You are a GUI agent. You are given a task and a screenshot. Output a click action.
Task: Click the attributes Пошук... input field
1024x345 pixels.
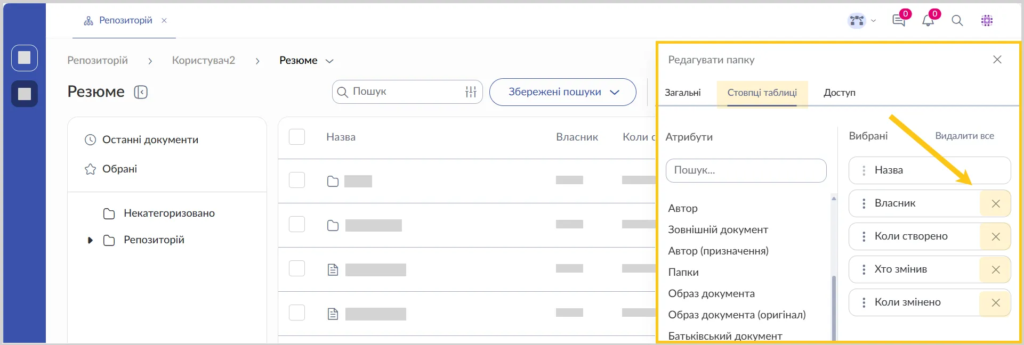click(x=746, y=170)
